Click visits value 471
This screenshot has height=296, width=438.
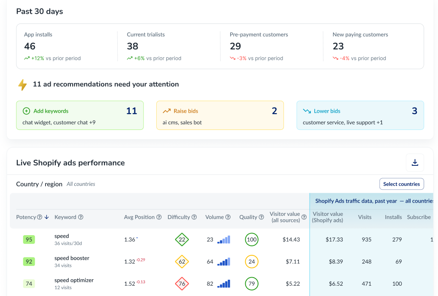point(366,284)
